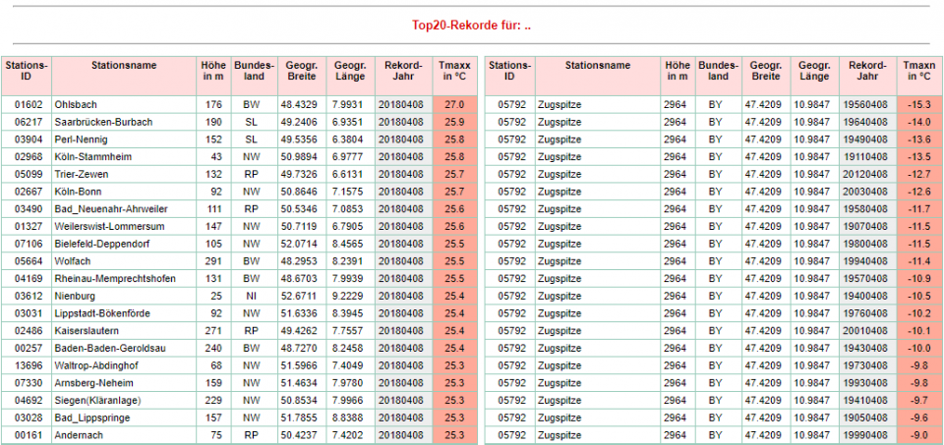The image size is (944, 445).
Task: Select the Bad_Neuenahr-Ahrweiler entry
Action: [x=111, y=209]
